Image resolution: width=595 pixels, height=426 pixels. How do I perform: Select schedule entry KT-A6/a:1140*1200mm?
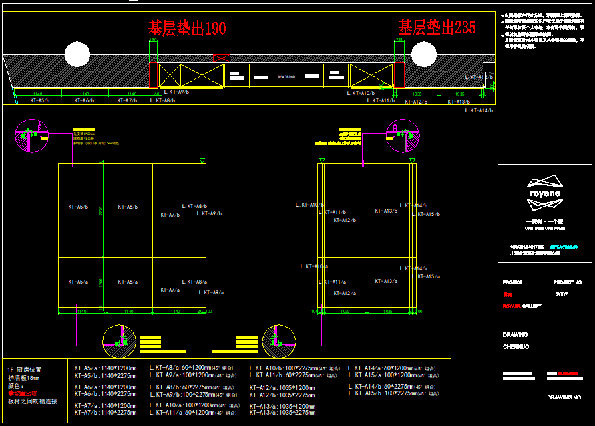106,387
